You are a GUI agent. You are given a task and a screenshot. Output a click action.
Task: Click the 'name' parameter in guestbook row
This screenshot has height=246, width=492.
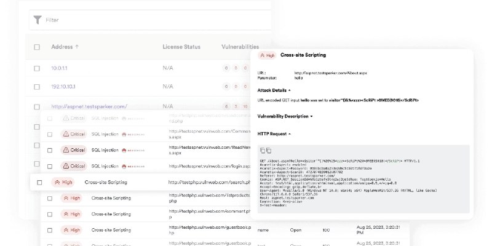[x=263, y=230]
